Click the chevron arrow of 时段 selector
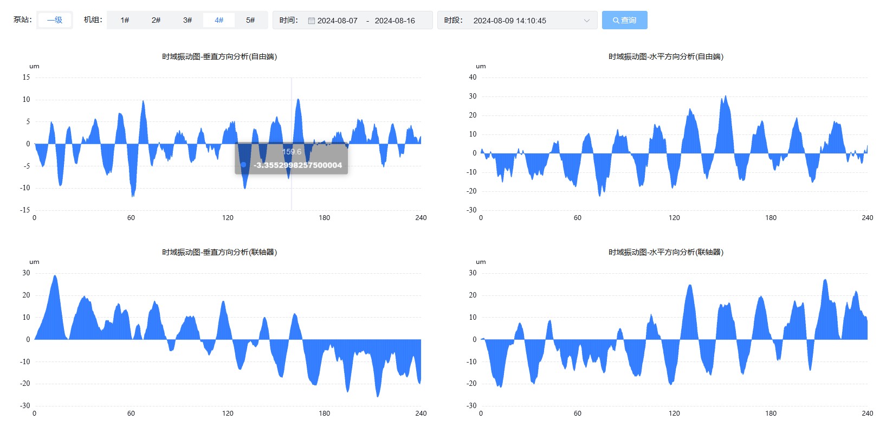886x426 pixels. [586, 21]
